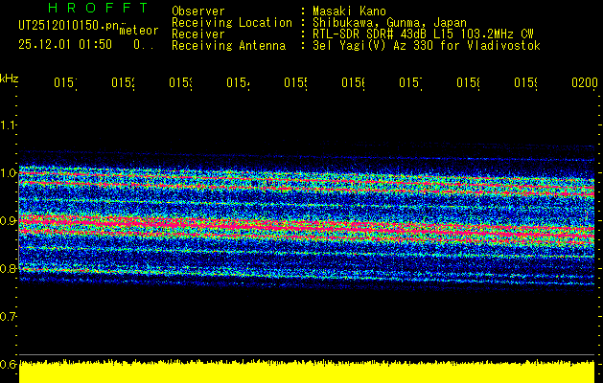The image size is (603, 383).
Task: Click the Receiving Antenna label
Action: coord(229,45)
